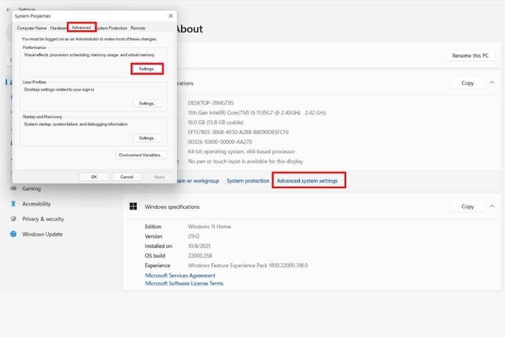Open Performance Settings in System Properties
This screenshot has width=505, height=337.
click(x=148, y=68)
